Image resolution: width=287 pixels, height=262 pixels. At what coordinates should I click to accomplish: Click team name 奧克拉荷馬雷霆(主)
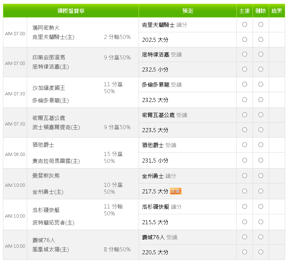[56, 161]
